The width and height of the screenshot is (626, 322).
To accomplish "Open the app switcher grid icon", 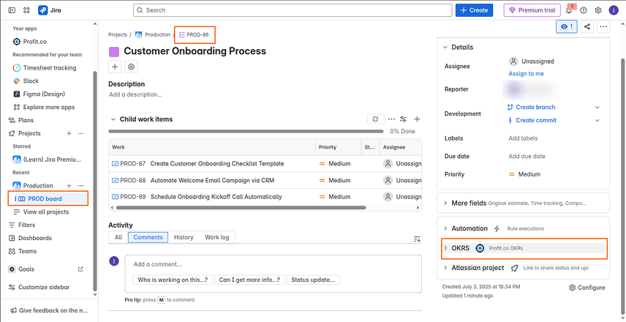I will coord(27,10).
